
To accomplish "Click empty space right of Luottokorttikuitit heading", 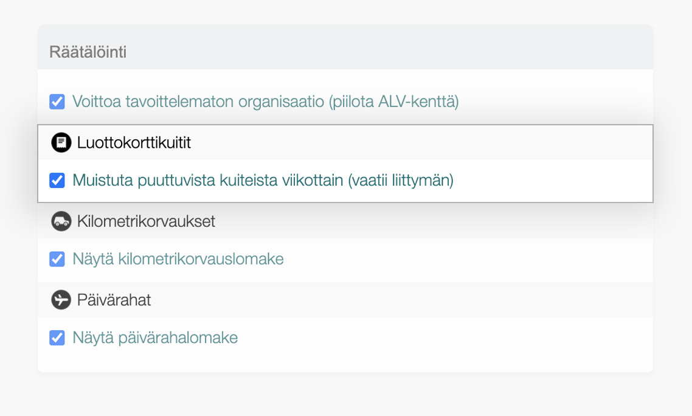I will point(426,142).
